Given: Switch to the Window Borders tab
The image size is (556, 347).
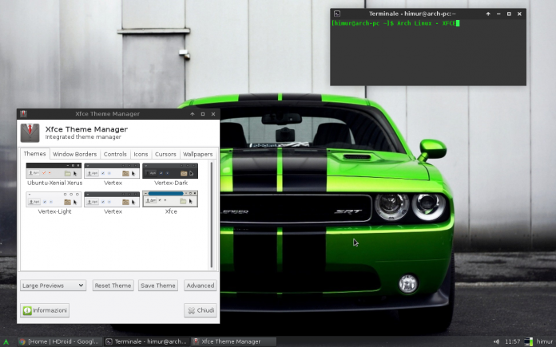Looking at the screenshot, I should click(x=74, y=155).
